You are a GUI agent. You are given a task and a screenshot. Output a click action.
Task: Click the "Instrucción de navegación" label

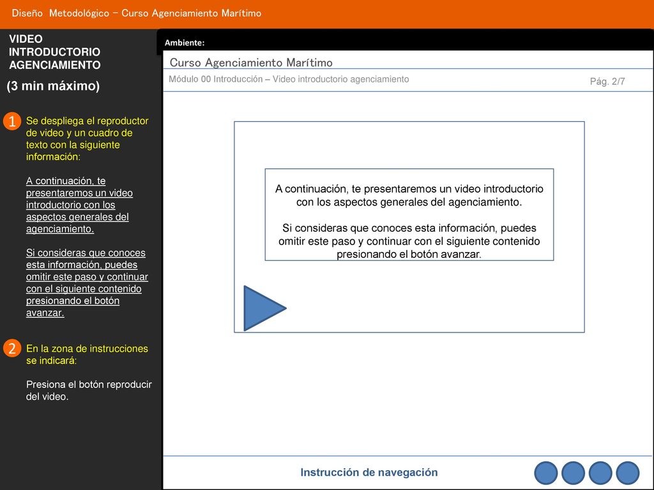(x=369, y=473)
